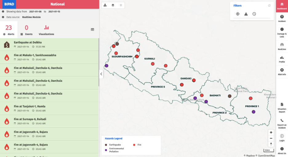The width and height of the screenshot is (288, 157).
Task: Click the PROVINCE 2 label
Action: pyautogui.click(x=219, y=113)
